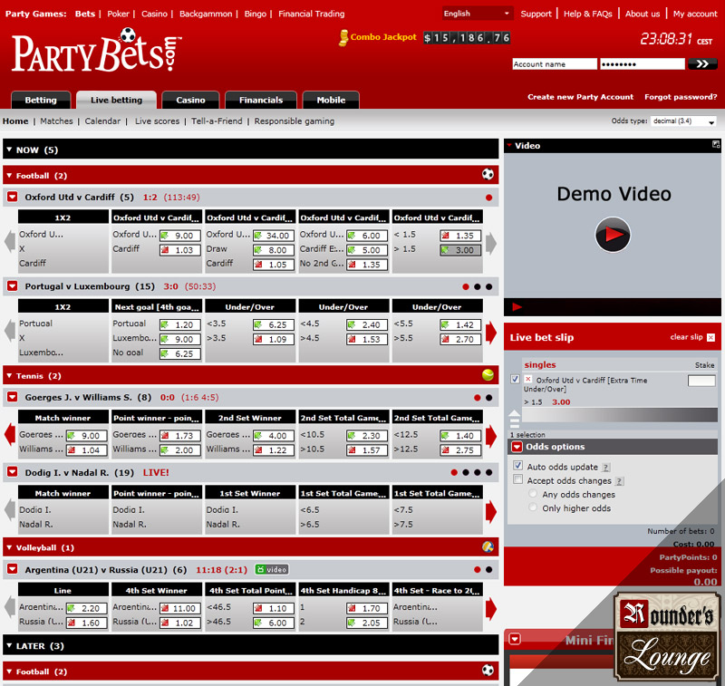Show previous markets for Goerges v Williams

click(x=10, y=436)
